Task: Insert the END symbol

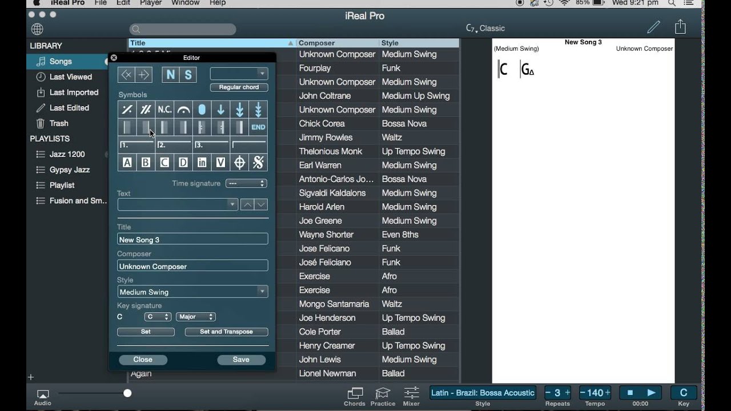Action: tap(258, 127)
